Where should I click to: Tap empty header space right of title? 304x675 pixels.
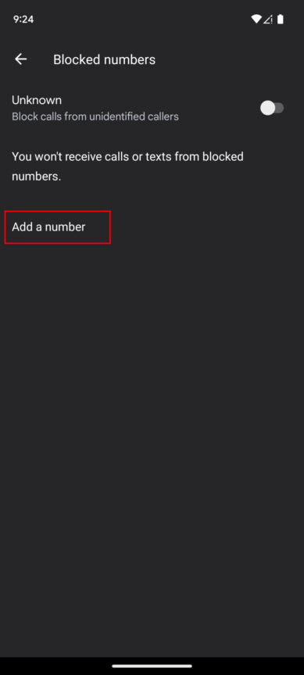(x=228, y=59)
